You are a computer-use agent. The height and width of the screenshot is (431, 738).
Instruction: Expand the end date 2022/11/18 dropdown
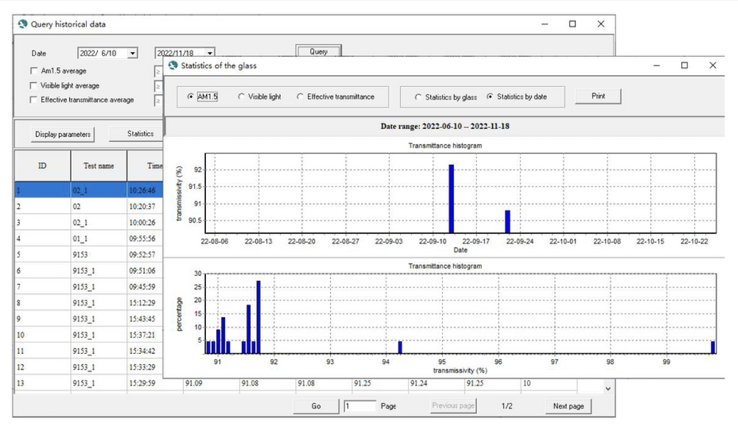click(x=209, y=53)
